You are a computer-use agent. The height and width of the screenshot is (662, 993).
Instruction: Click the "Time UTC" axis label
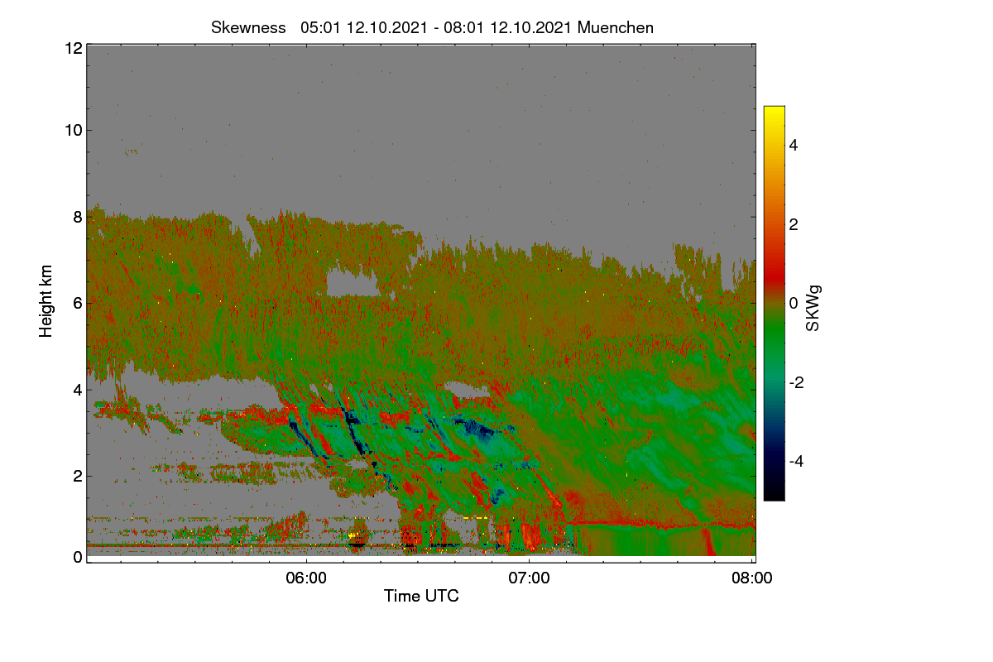[x=421, y=595]
